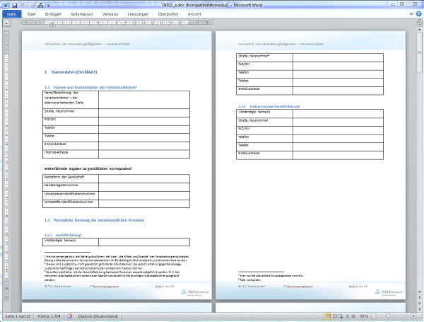Click the zoom slider handle

click(x=389, y=316)
